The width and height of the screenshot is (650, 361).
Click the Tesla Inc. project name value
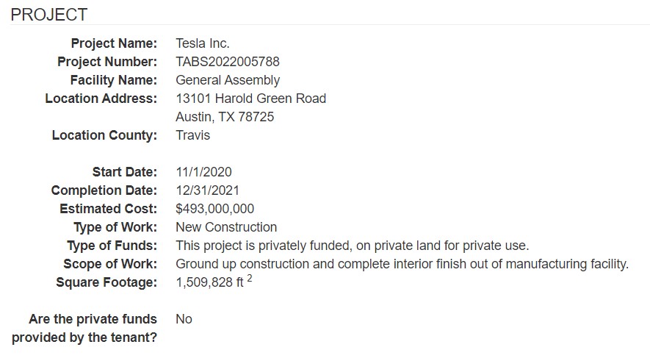(203, 43)
